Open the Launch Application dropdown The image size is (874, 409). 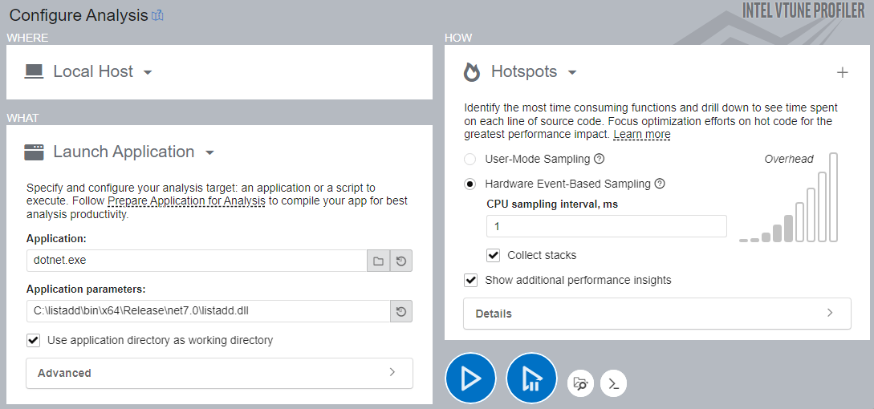tap(209, 152)
